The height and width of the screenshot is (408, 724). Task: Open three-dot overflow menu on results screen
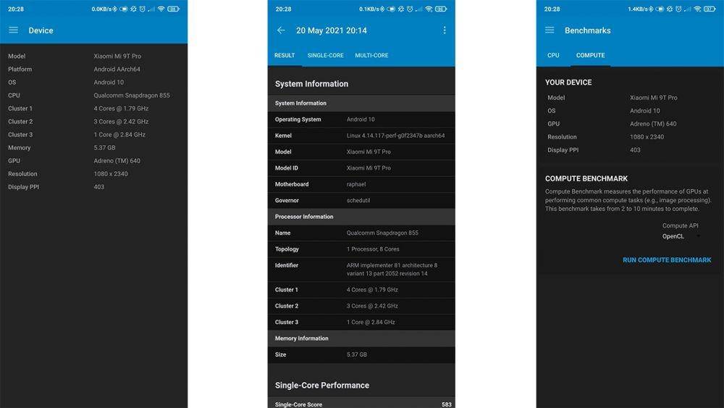[x=445, y=30]
